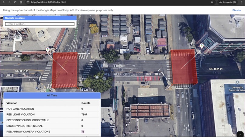This screenshot has height=137, width=245.
Task: Select the RED LIGHT VIOLATION row
Action: 52,115
